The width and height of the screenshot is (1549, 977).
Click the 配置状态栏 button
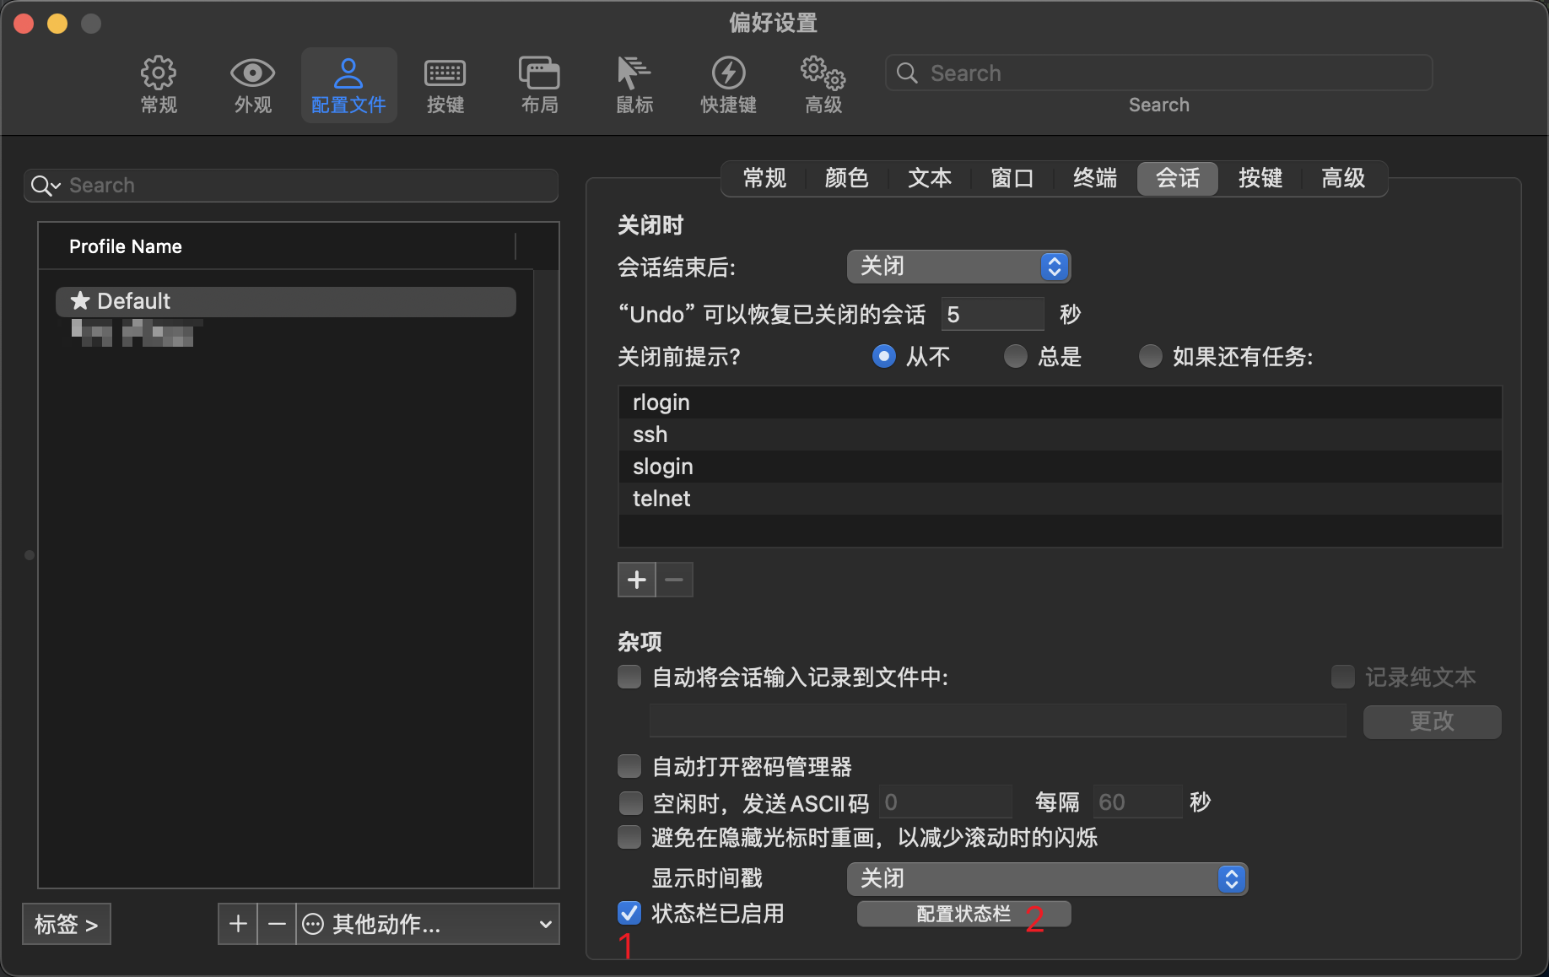(x=963, y=914)
